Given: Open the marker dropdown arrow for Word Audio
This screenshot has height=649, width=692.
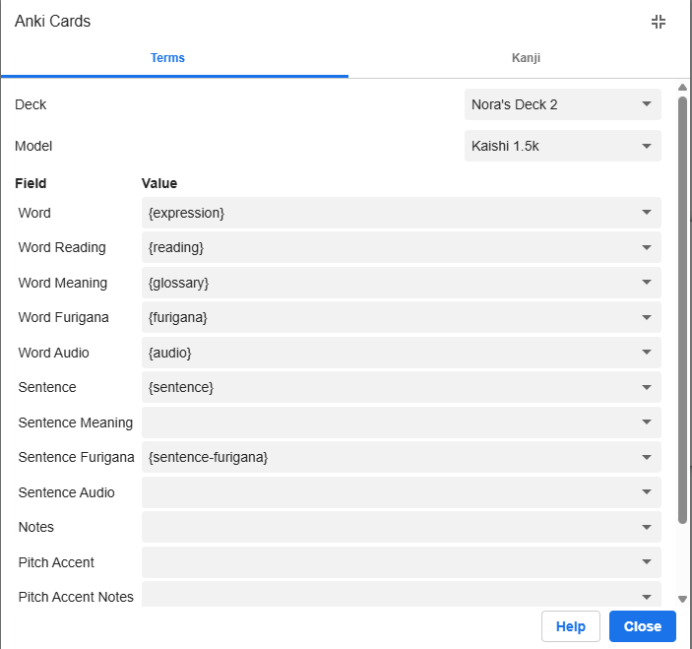Looking at the screenshot, I should pyautogui.click(x=647, y=353).
